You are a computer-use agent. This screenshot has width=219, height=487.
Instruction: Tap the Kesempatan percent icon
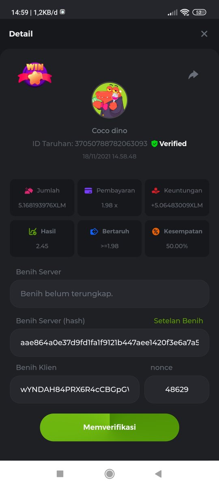click(156, 231)
